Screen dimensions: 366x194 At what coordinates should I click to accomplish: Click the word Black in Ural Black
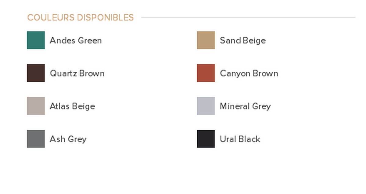[249, 139]
